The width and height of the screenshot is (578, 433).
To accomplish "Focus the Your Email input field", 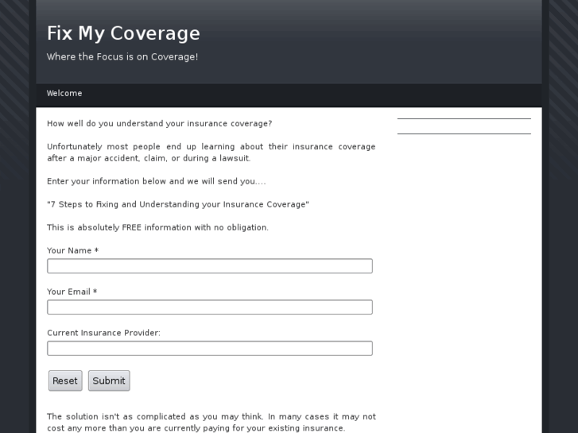I will click(x=210, y=307).
